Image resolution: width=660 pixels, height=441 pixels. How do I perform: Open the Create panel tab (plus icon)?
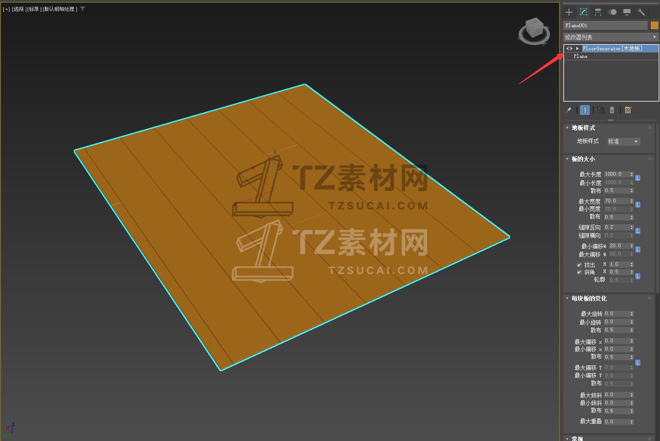coord(569,12)
